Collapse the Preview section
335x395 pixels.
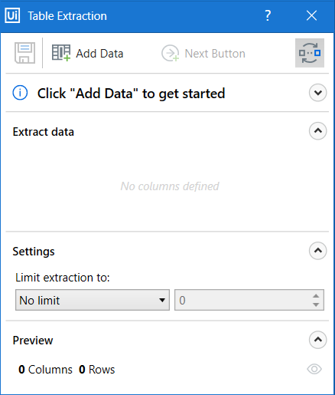click(317, 340)
